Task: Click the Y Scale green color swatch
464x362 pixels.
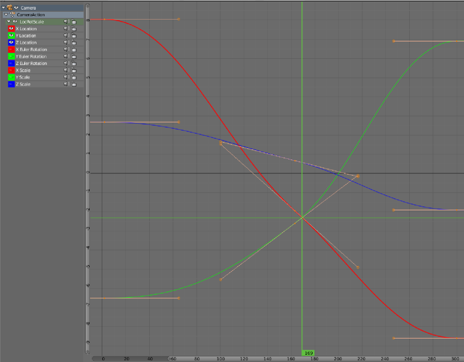Action: (x=11, y=77)
